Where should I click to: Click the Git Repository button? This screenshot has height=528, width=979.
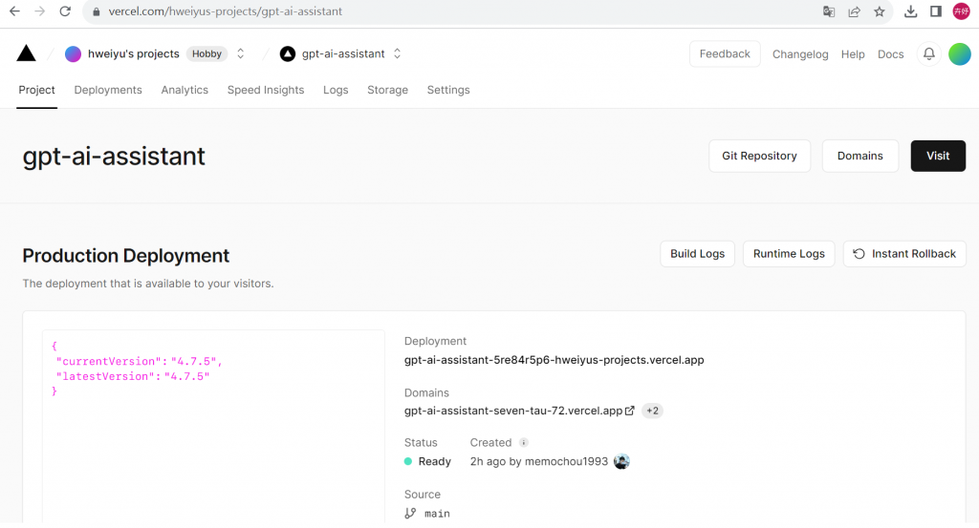tap(760, 156)
